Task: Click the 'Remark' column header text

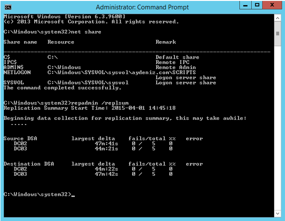Action: coord(166,42)
